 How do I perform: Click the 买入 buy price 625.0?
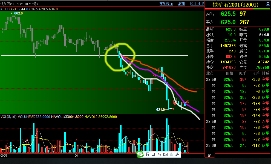228,22
